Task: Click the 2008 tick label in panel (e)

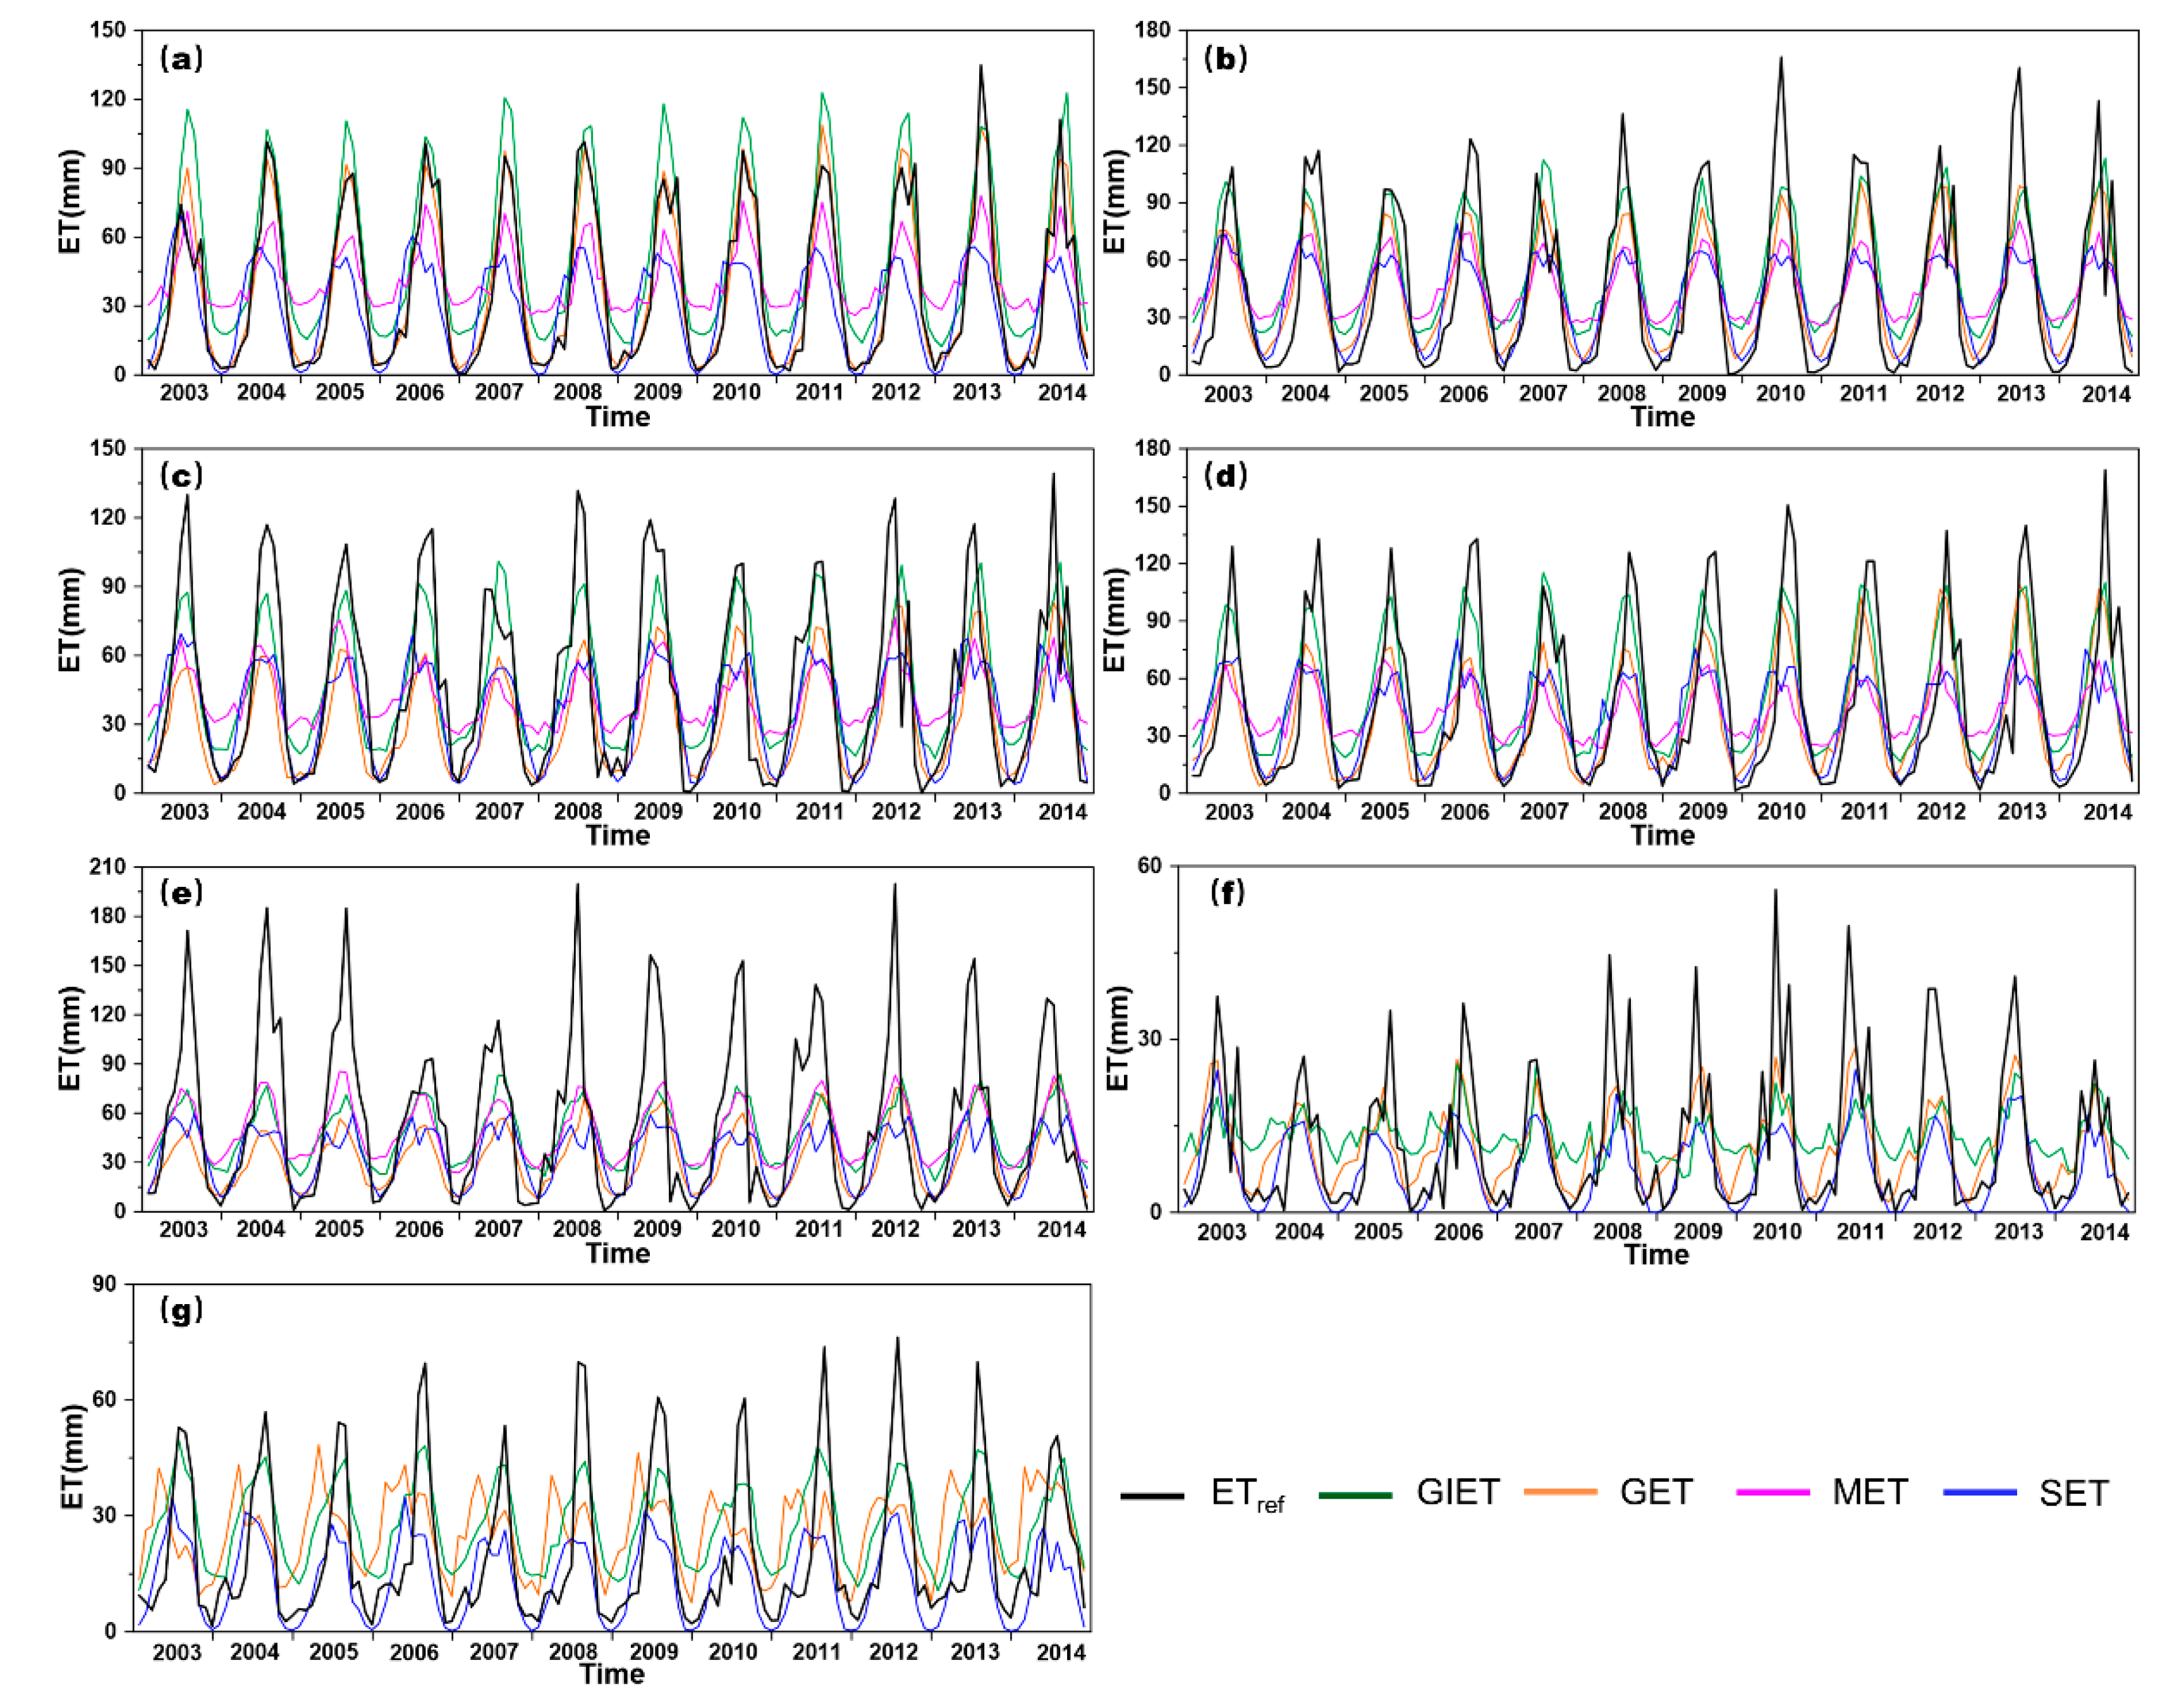Action: pos(577,1228)
